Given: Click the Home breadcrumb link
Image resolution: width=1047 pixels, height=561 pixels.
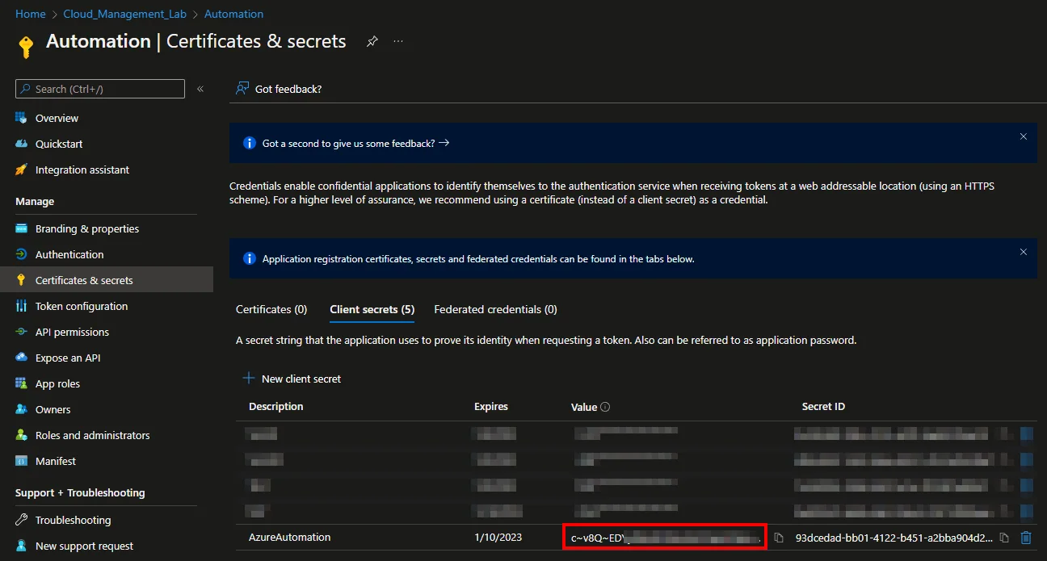Looking at the screenshot, I should tap(31, 14).
